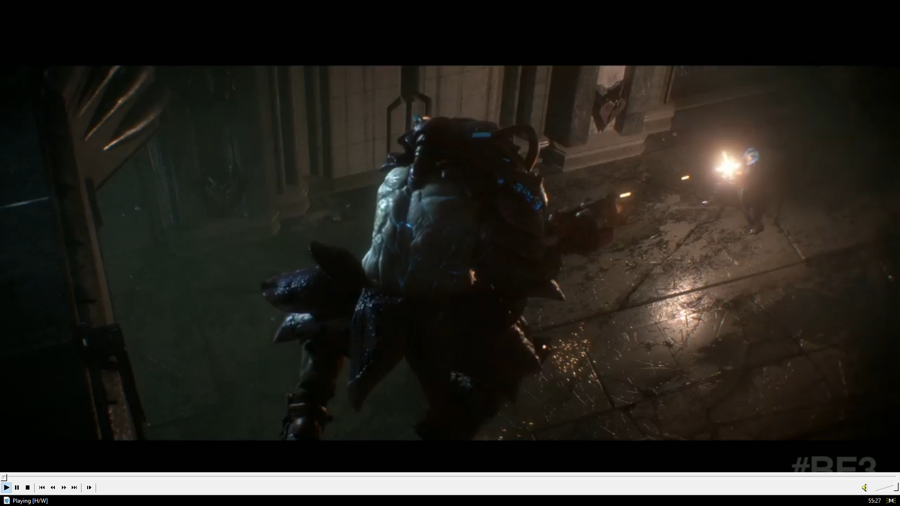This screenshot has width=900, height=506.
Task: Stop the video playback
Action: tap(28, 488)
